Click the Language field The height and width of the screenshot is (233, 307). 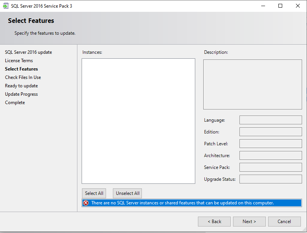point(271,120)
